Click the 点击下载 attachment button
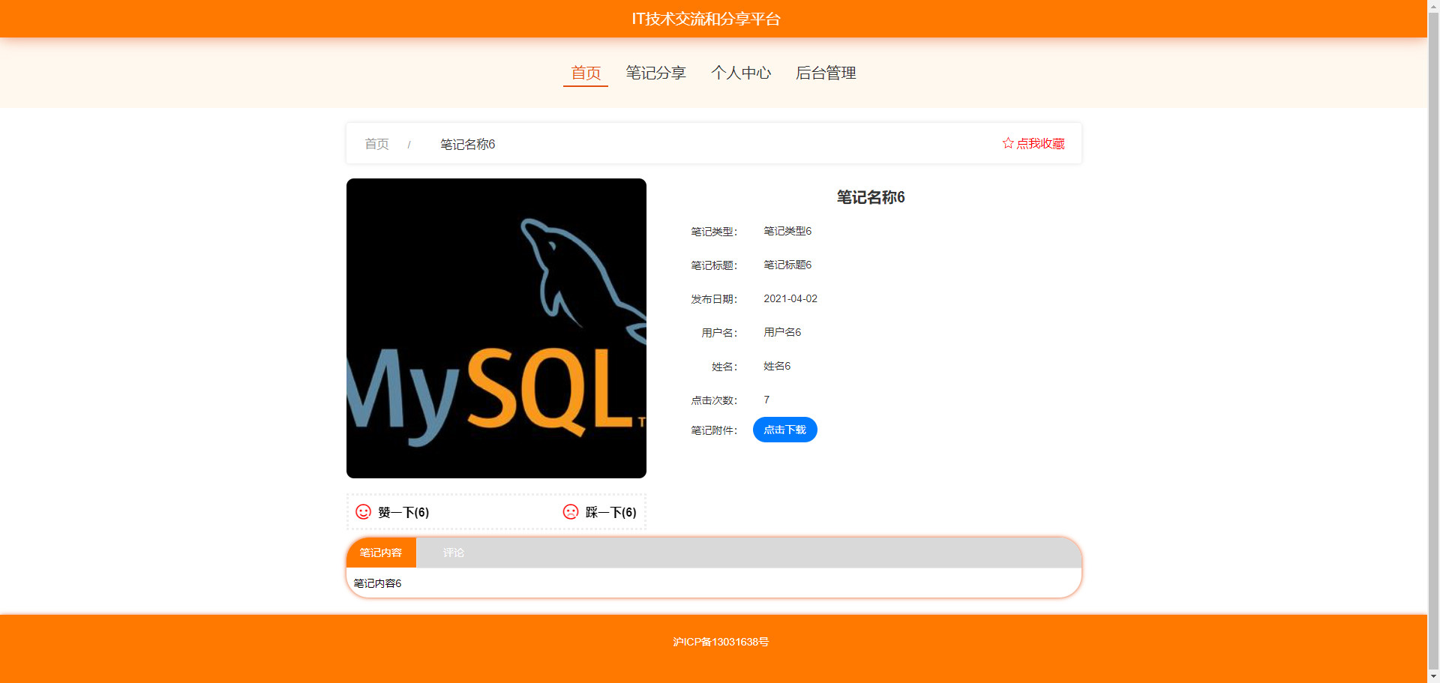 [784, 430]
